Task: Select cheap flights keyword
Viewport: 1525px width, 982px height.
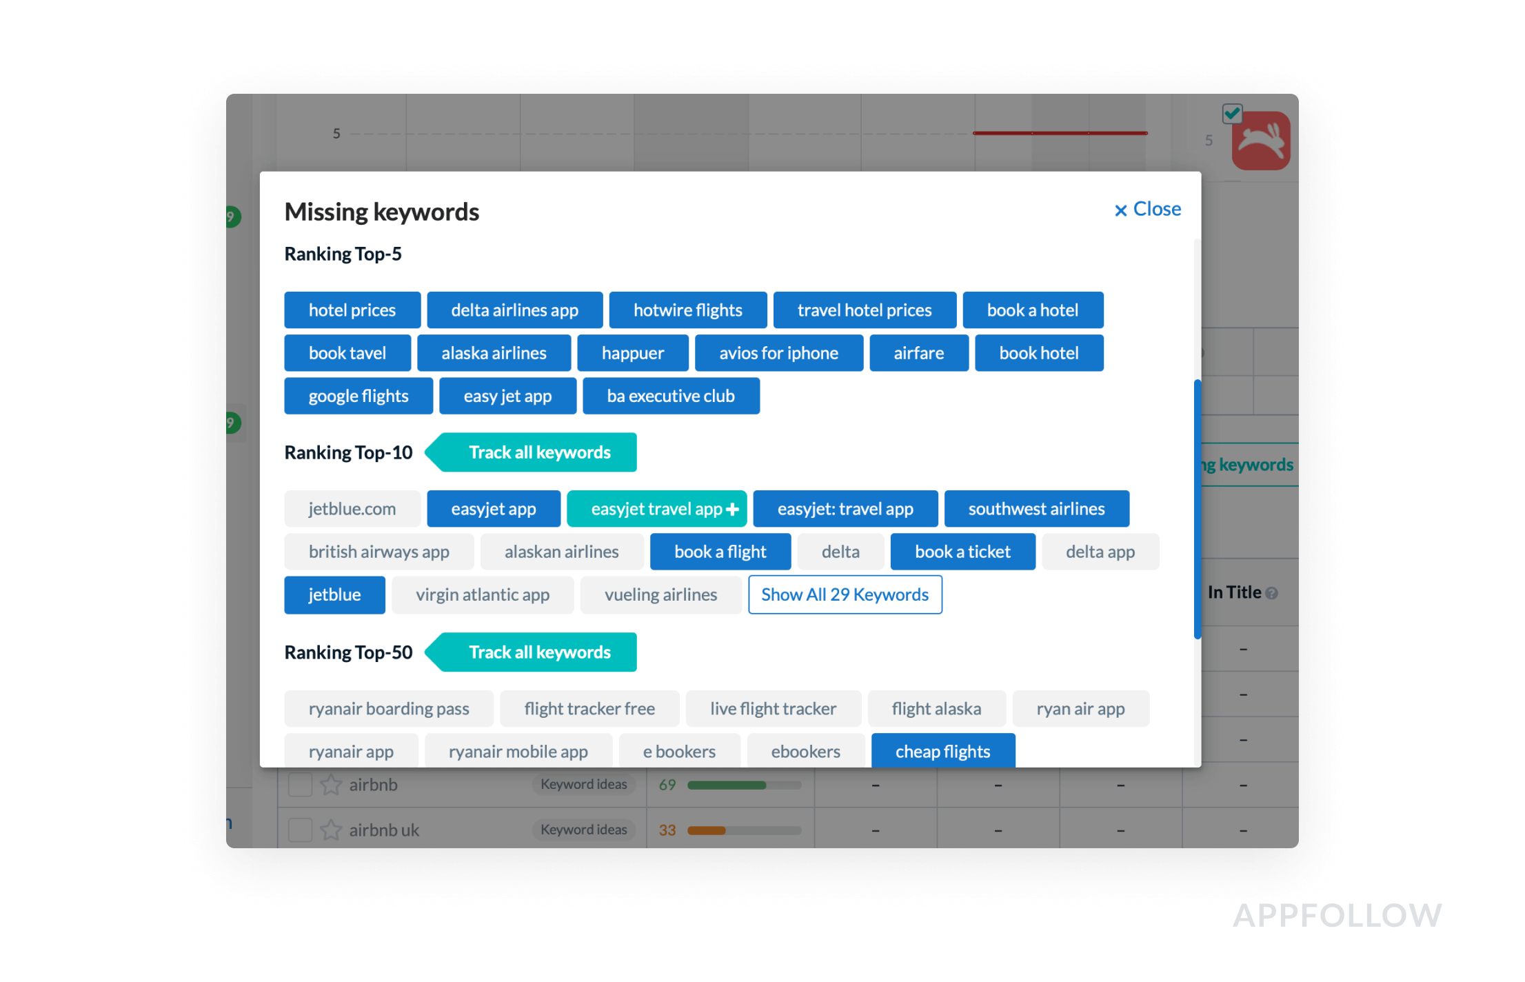Action: pos(943,751)
